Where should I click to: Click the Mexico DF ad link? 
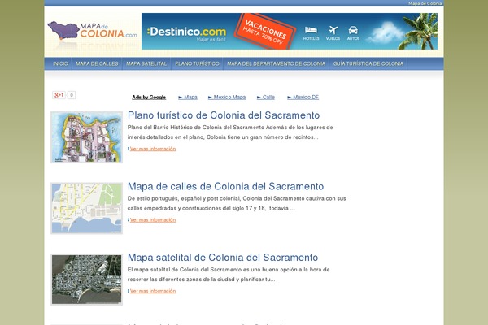click(x=303, y=97)
